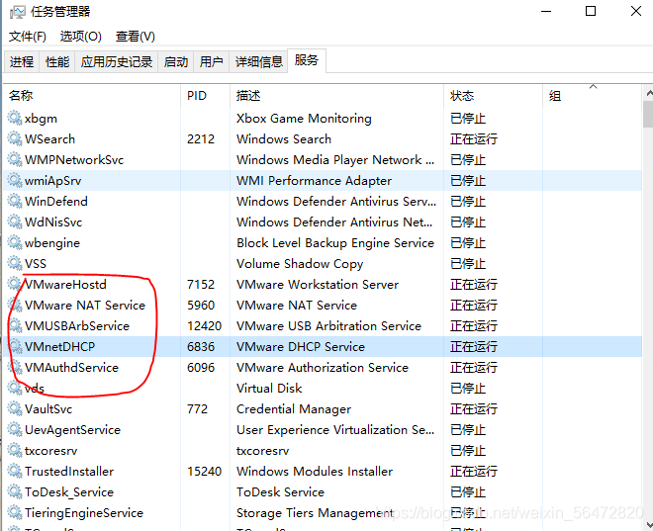Click the gear icon beside wbengine
The width and height of the screenshot is (653, 531).
point(15,243)
